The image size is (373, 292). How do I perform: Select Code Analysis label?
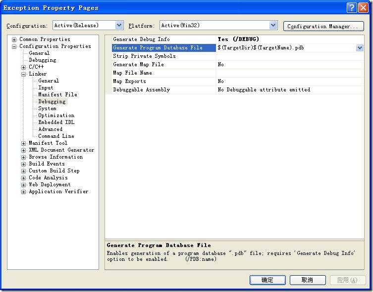(x=48, y=177)
